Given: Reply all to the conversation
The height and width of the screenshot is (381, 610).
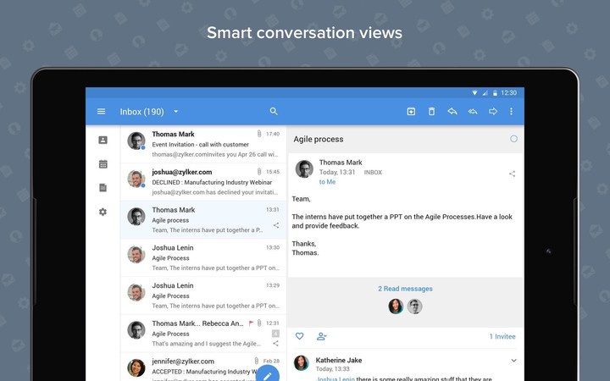Looking at the screenshot, I should 473,112.
